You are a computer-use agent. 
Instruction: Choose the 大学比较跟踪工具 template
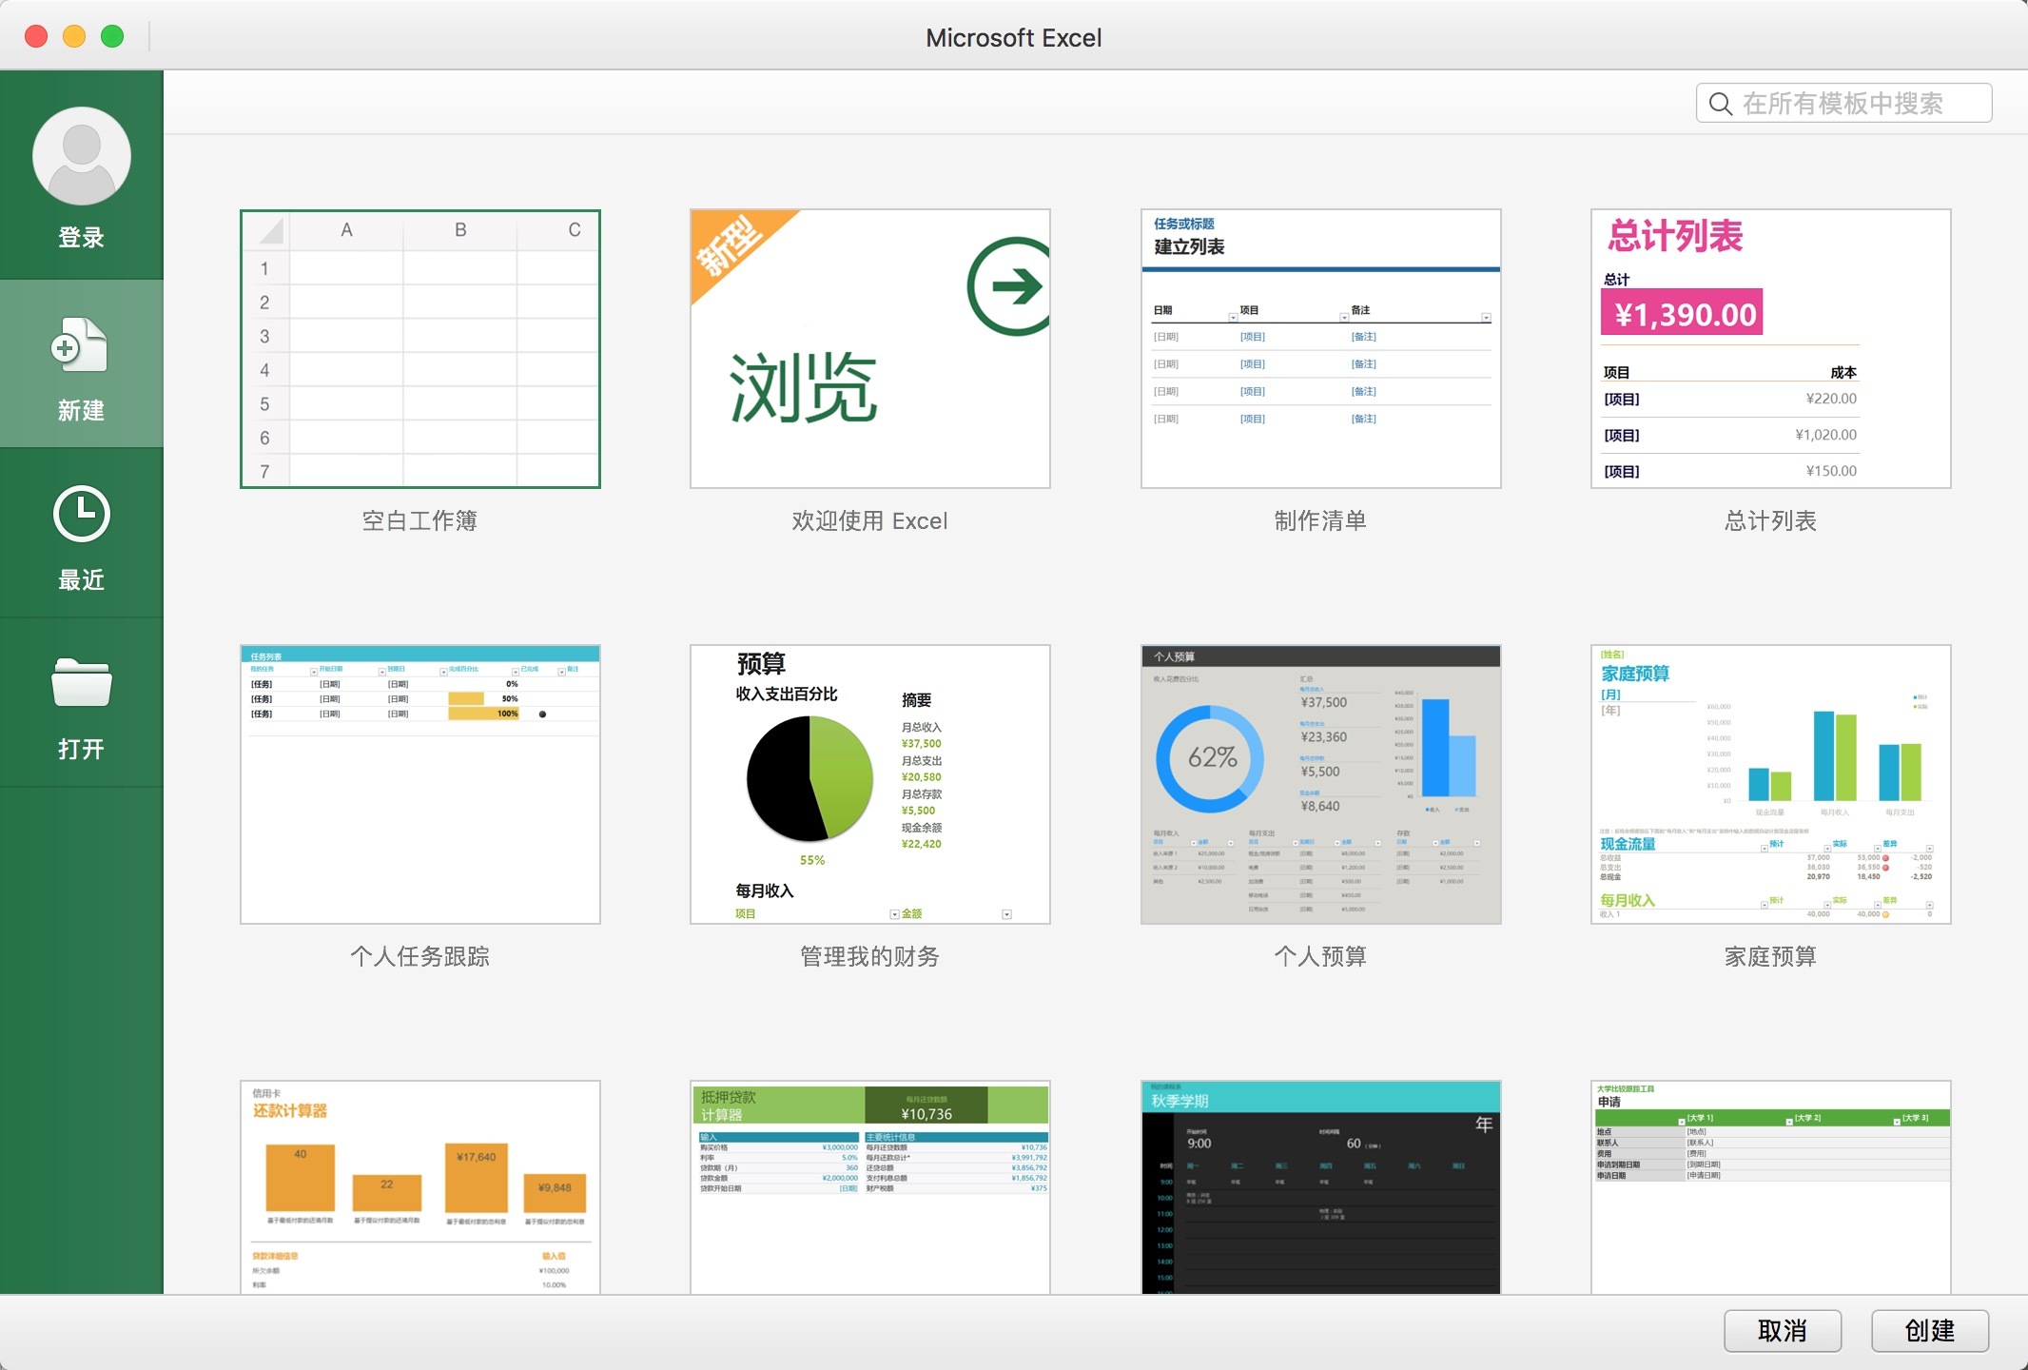coord(1770,1189)
